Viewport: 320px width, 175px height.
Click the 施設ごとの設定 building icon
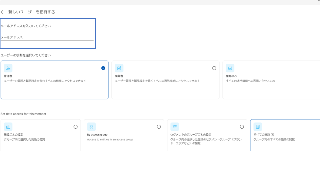pos(8,127)
